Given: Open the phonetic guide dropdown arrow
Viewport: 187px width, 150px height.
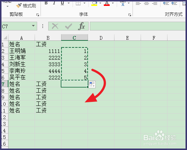Looking at the screenshot, I should tap(128, 3).
